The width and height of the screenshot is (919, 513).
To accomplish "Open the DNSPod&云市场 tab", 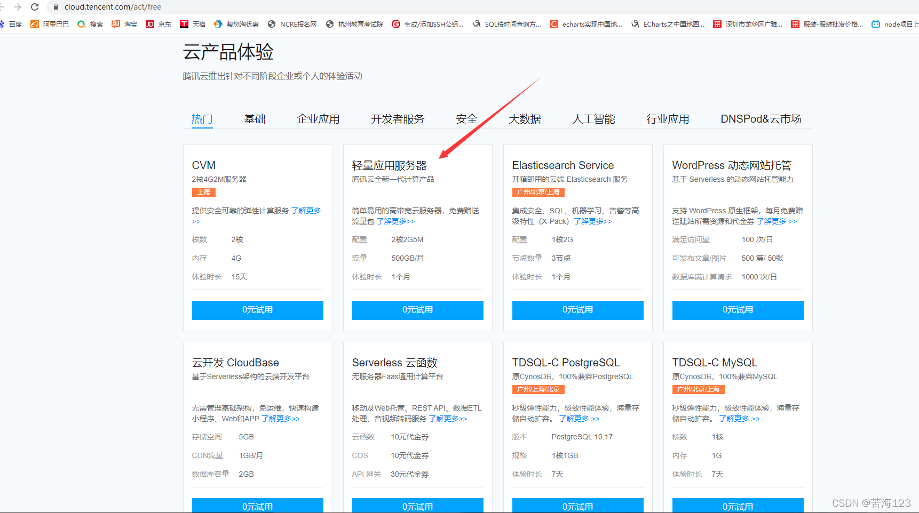I will pyautogui.click(x=761, y=119).
